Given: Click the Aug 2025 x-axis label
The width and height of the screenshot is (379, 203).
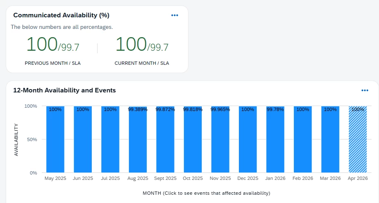Looking at the screenshot, I should pyautogui.click(x=138, y=178).
